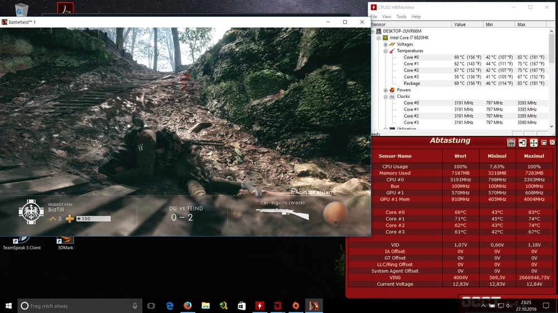Click the dock-panel arrow icon in OCCT header
This screenshot has width=558, height=313.
coord(522,143)
